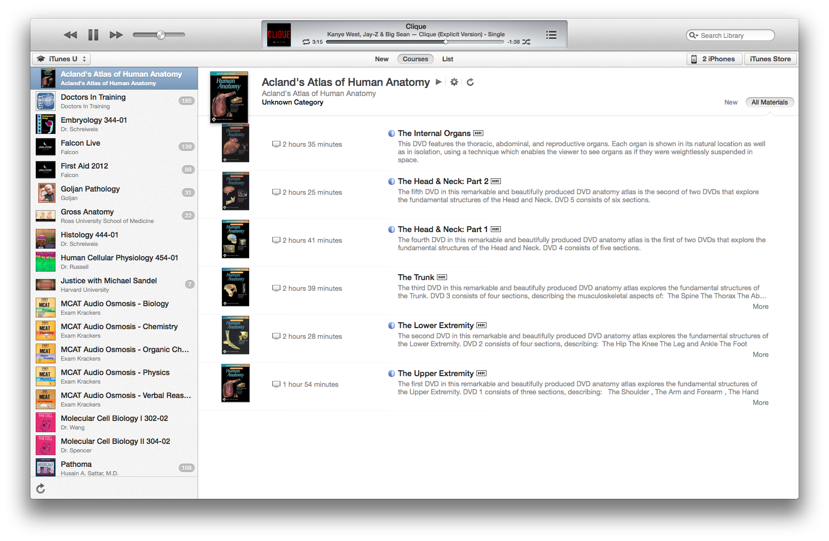
Task: Select the All Materials filter
Action: (769, 102)
